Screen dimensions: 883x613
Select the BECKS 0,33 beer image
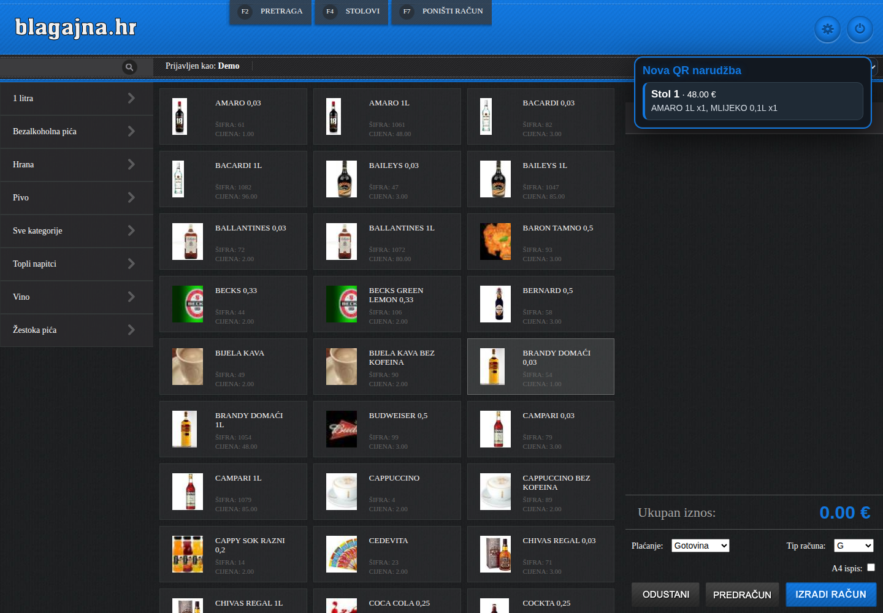coord(188,304)
